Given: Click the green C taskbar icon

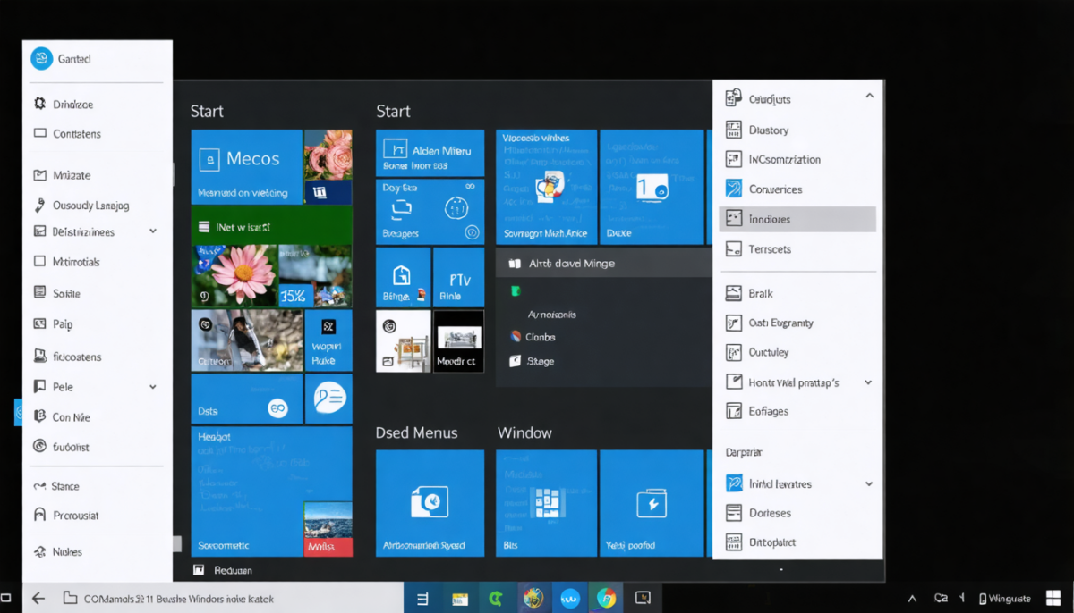Looking at the screenshot, I should point(496,599).
